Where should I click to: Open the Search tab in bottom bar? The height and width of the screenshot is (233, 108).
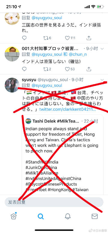point(41,217)
